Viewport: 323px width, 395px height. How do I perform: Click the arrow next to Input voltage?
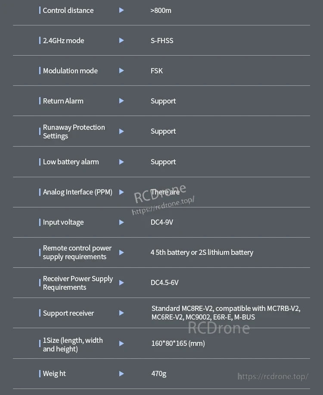tap(121, 223)
